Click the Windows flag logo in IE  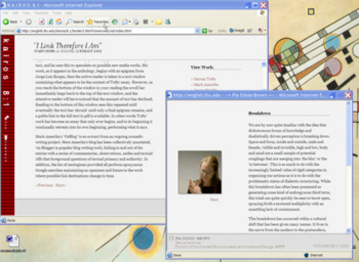(262, 13)
